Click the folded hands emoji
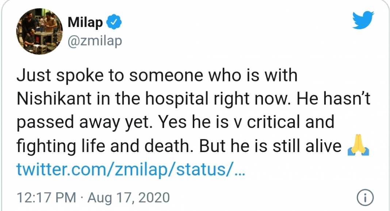390x211 pixels. [x=358, y=146]
